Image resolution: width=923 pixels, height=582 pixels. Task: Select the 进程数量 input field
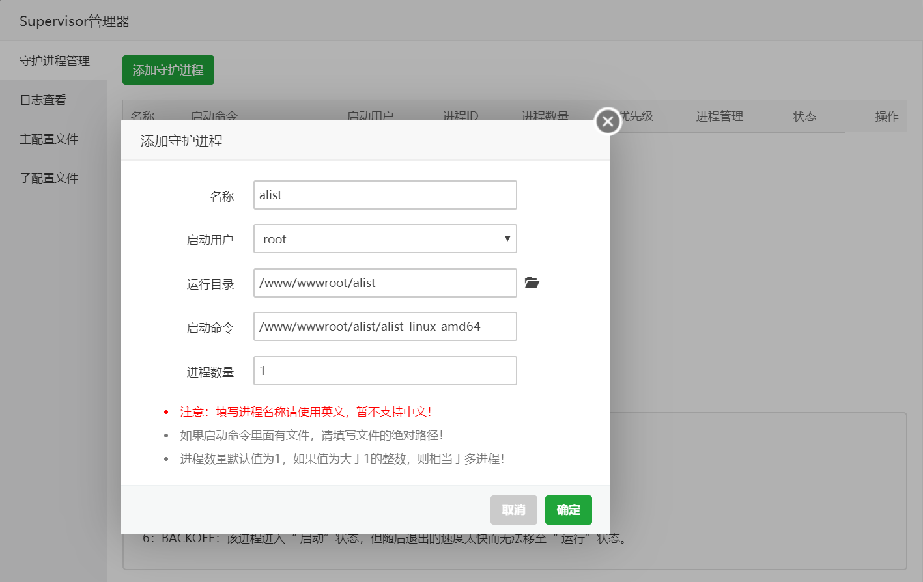coord(384,370)
